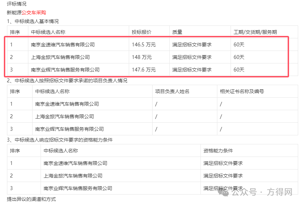Click the "60天" cell in the 147.6 万元 row
The image size is (302, 204).
coord(239,70)
